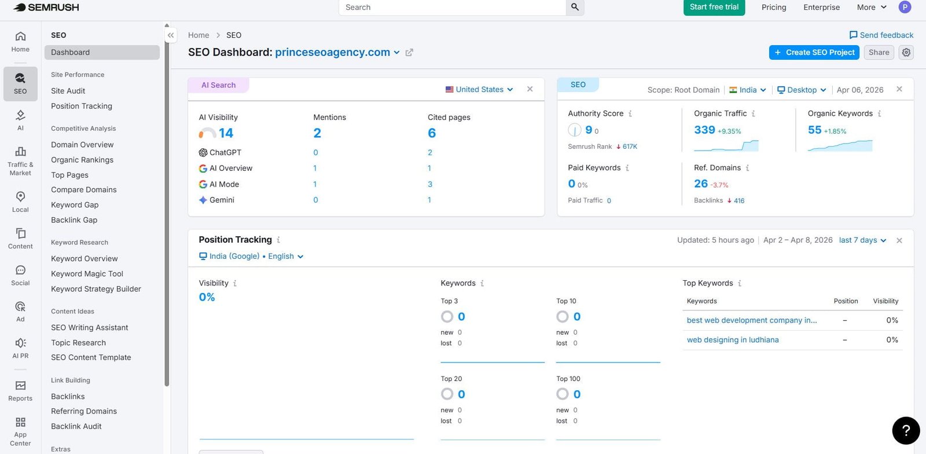Open Domain Overview in sidebar
This screenshot has width=926, height=454.
coord(82,145)
